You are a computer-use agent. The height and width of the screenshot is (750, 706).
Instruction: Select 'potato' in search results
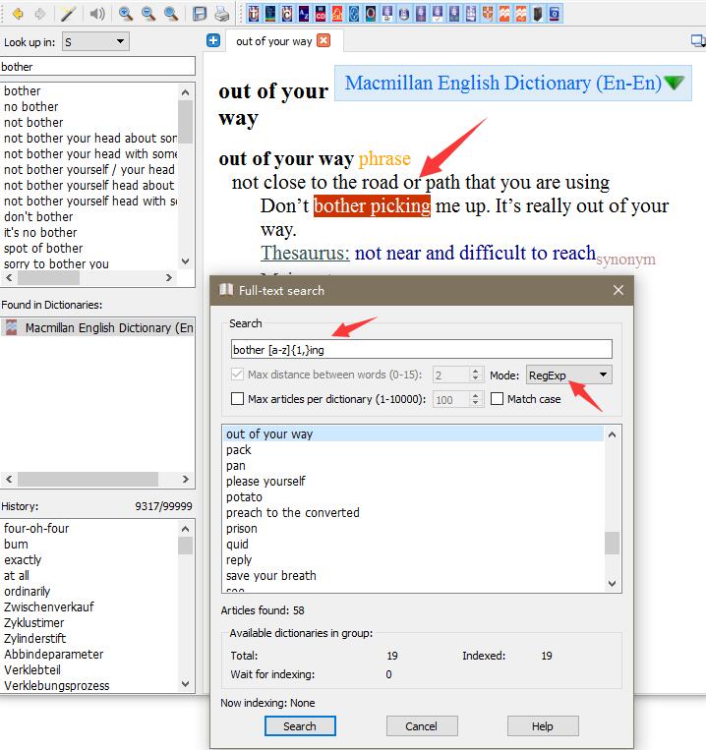pyautogui.click(x=244, y=497)
